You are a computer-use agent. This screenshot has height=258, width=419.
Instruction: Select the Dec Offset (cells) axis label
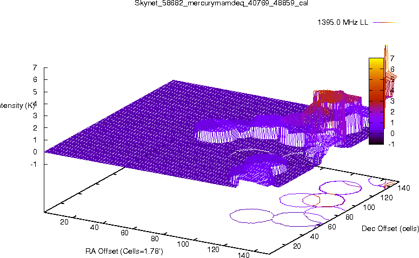pyautogui.click(x=390, y=228)
